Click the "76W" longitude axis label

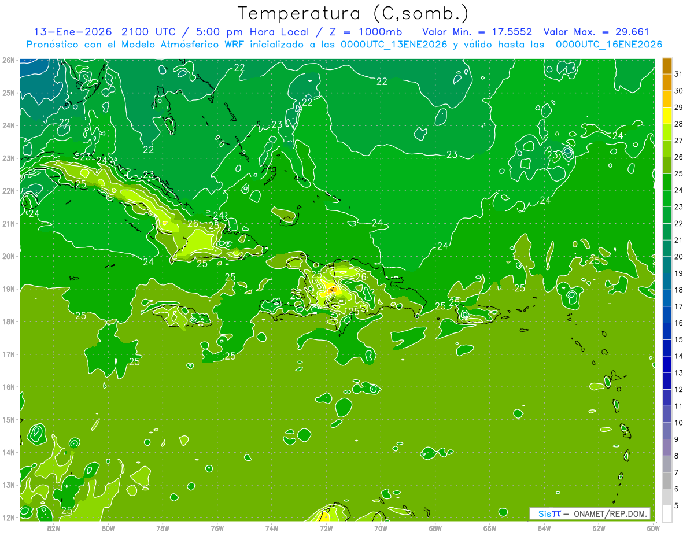(x=217, y=527)
